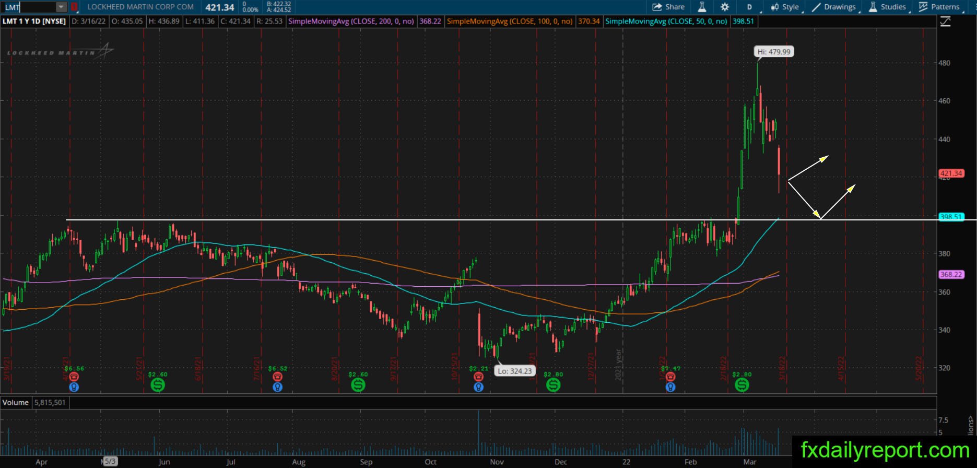Click the Feb label on the time axis

pos(691,462)
